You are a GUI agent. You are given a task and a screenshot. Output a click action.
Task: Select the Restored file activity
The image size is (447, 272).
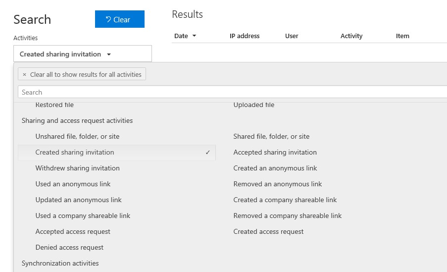pos(54,105)
